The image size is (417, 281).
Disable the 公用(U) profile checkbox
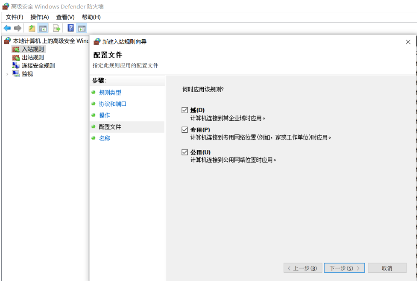(x=184, y=152)
